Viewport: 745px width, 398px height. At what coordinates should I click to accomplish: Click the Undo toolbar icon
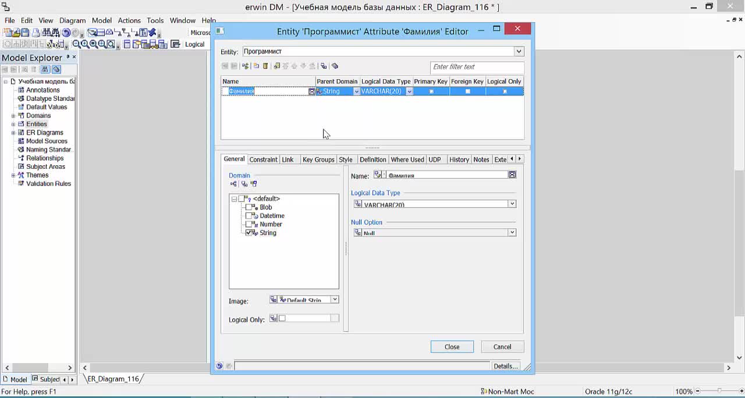pos(66,33)
